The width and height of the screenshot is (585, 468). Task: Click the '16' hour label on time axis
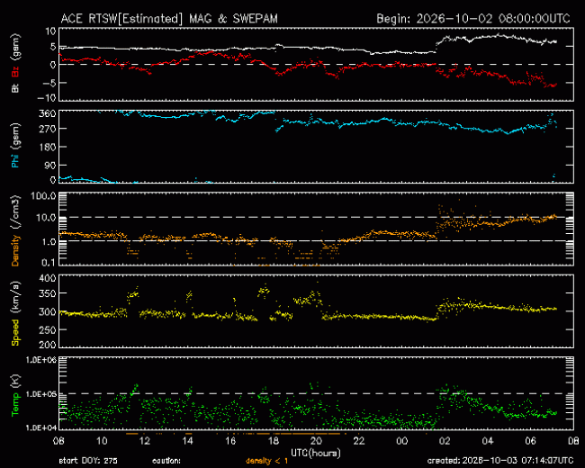click(x=230, y=441)
